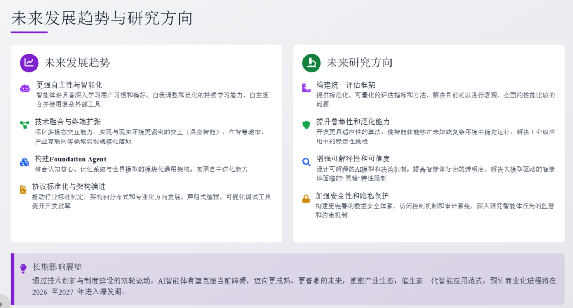Click the description starting 设计可解释的AI模型

click(436, 174)
